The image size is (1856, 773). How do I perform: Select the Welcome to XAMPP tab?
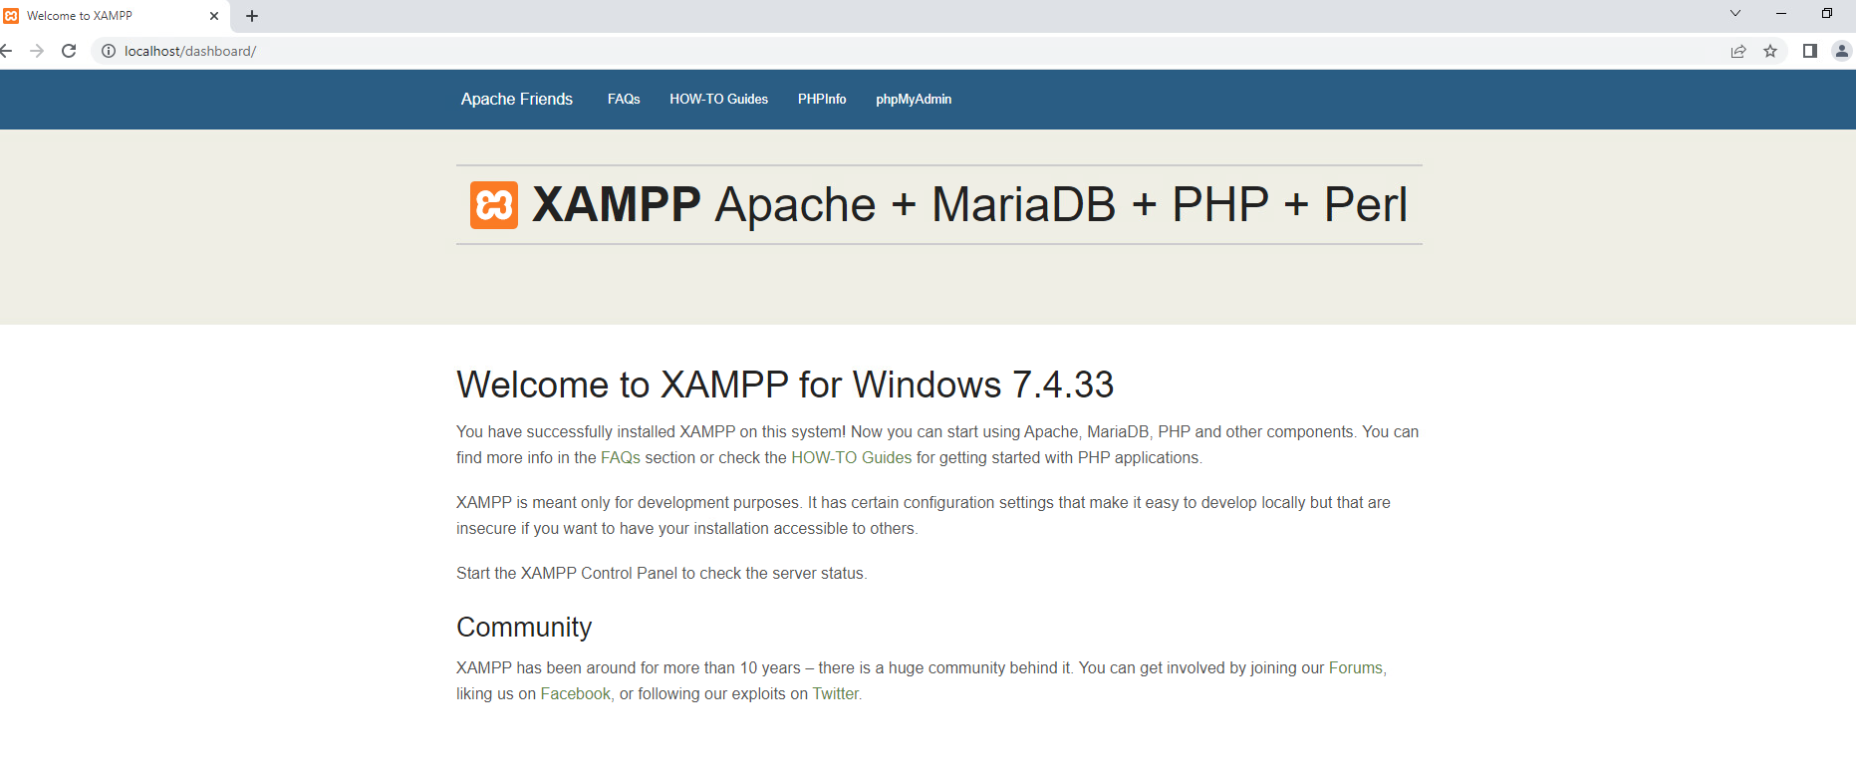[x=114, y=16]
